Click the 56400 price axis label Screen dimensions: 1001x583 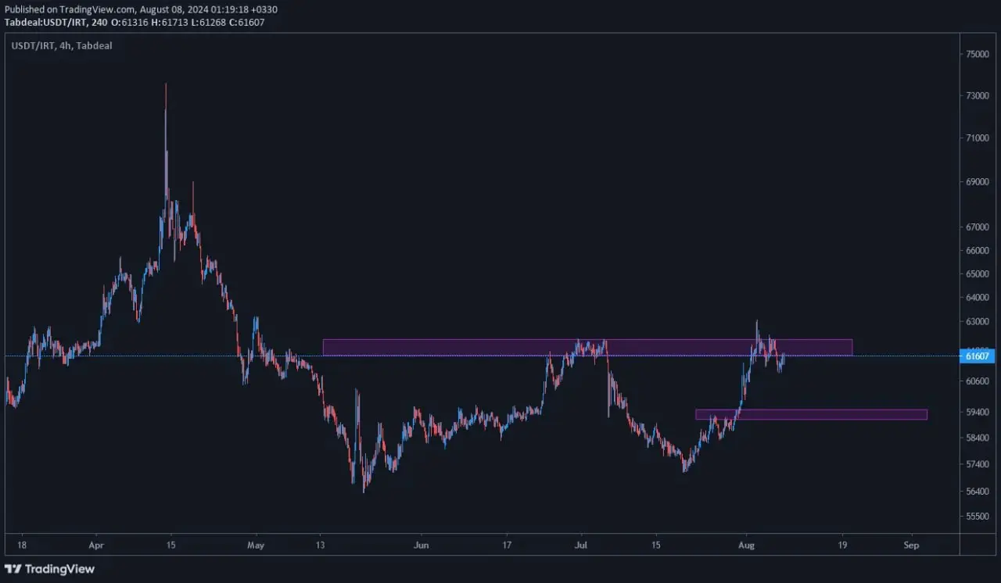(x=978, y=492)
